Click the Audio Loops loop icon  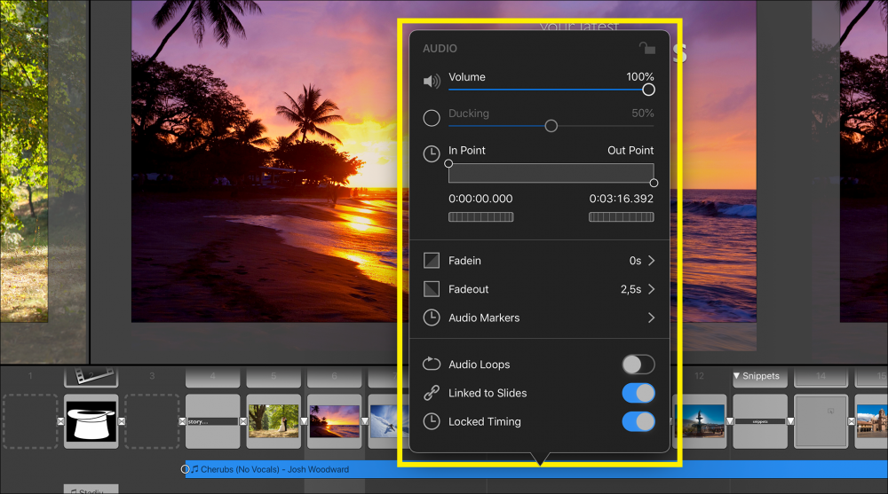point(432,364)
